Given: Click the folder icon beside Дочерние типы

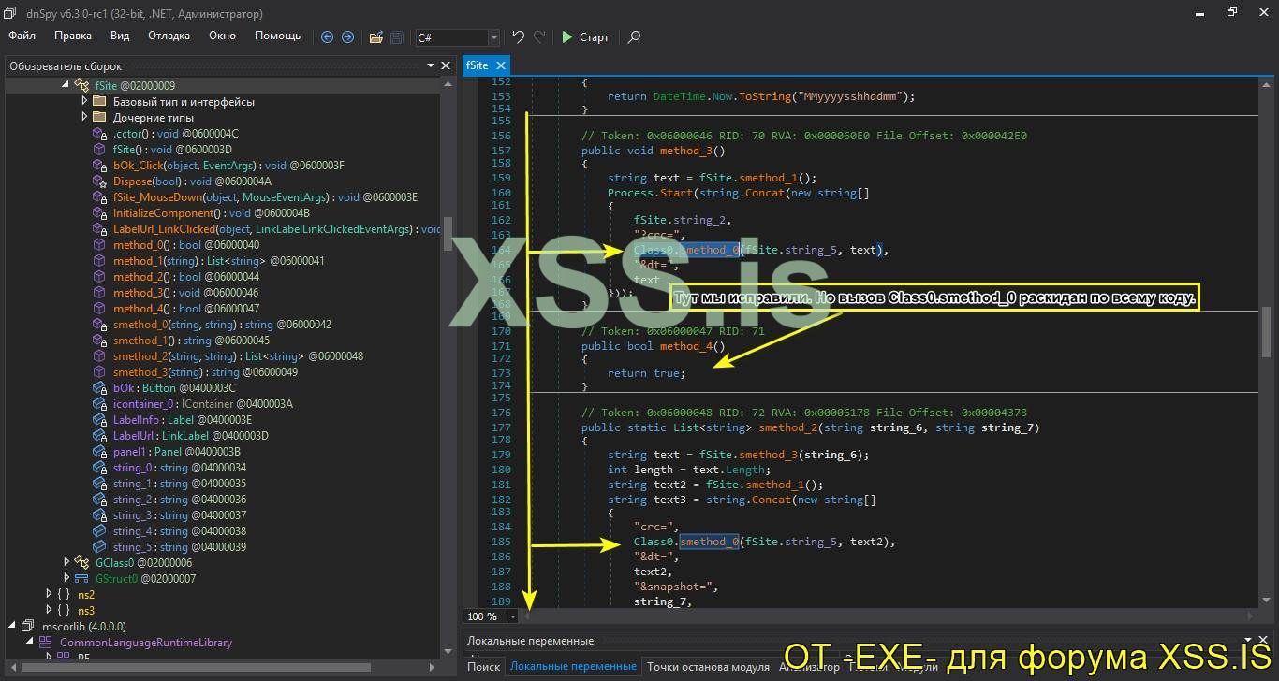Looking at the screenshot, I should 99,117.
